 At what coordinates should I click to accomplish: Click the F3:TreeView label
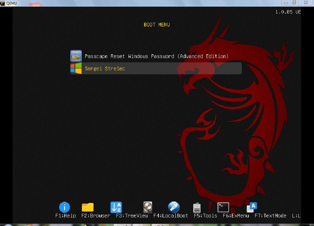(x=132, y=216)
